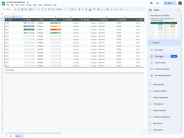184x138 pixels.
Task: Open the text color picker
Action: (90, 9)
